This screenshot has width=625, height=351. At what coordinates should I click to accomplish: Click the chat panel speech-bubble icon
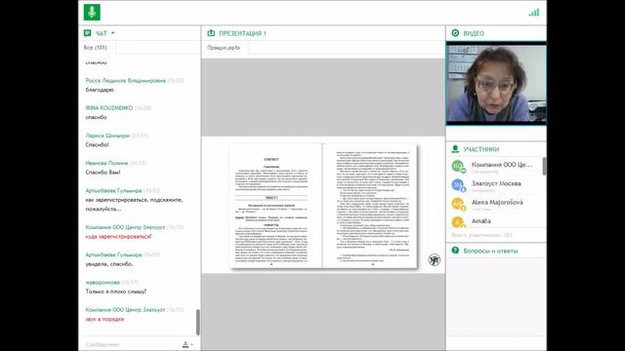coord(88,33)
